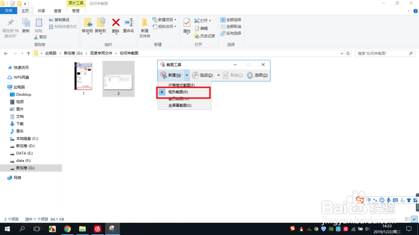The image size is (419, 235).
Task: Open History (历史记录) in ribbon
Action: tap(205, 36)
